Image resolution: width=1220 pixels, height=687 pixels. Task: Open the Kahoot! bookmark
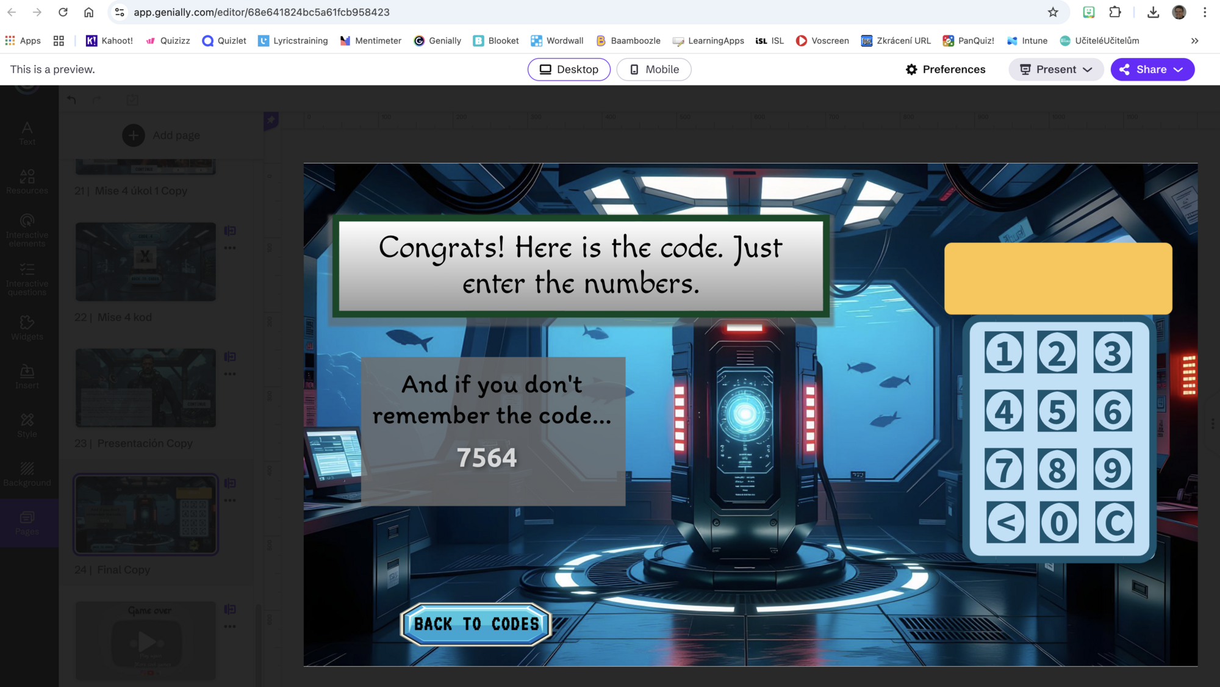click(x=110, y=41)
